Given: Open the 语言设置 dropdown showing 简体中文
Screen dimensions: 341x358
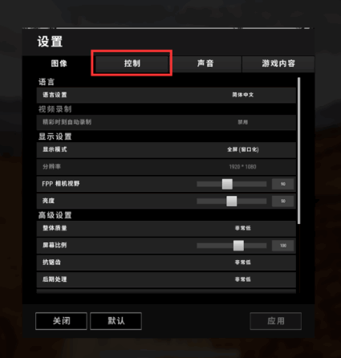Looking at the screenshot, I should click(242, 95).
